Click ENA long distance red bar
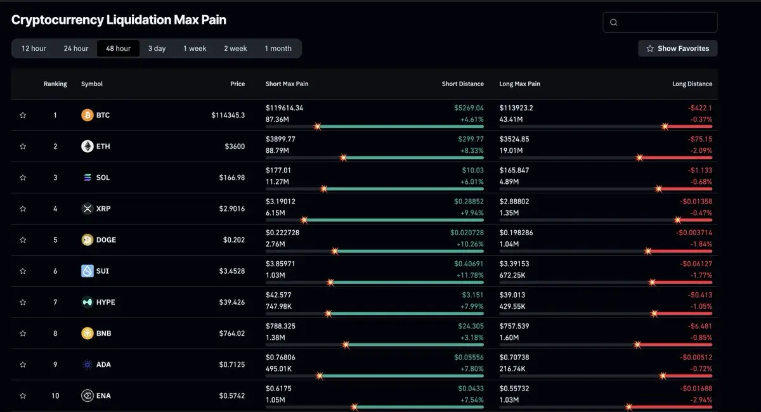This screenshot has width=761, height=412. (670, 407)
